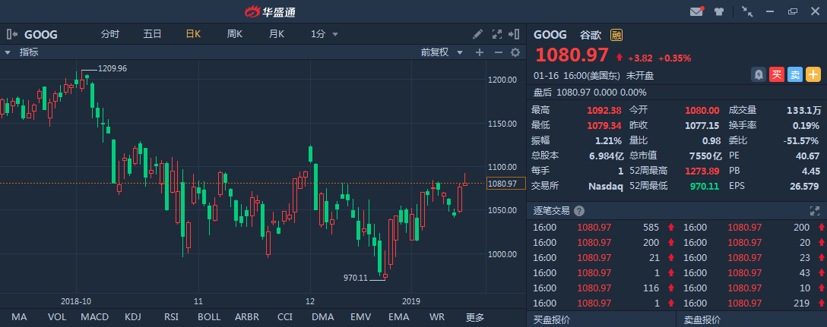This screenshot has width=827, height=327.
Task: Restore the application window
Action: 792,11
